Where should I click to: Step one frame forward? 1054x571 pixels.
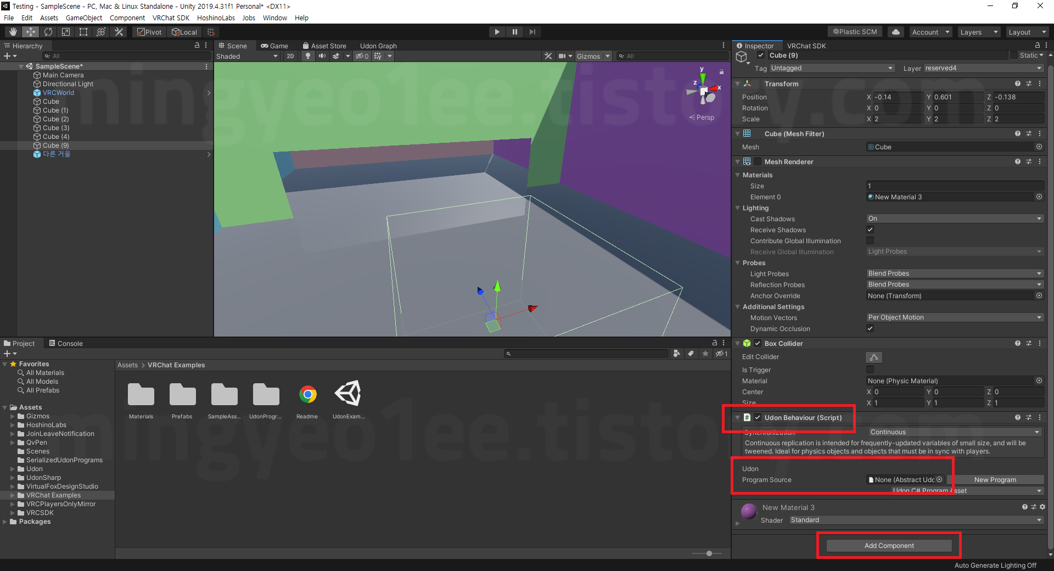[532, 32]
